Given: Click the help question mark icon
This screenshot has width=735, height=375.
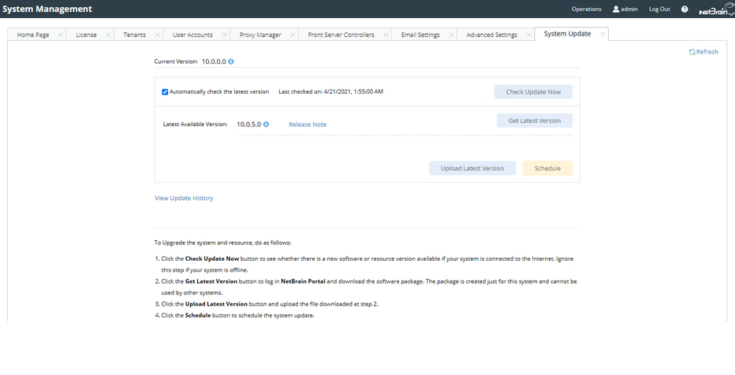Looking at the screenshot, I should click(685, 9).
